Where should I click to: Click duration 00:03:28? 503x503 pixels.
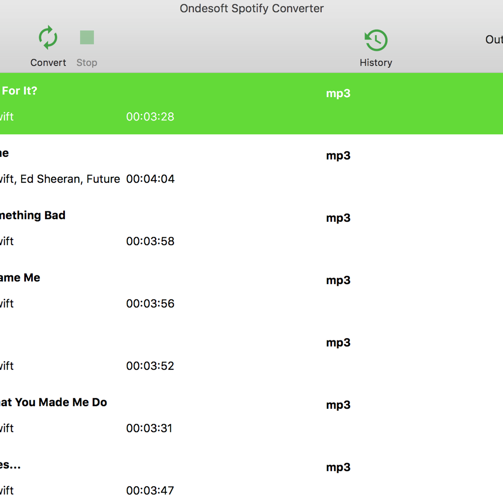(x=150, y=117)
